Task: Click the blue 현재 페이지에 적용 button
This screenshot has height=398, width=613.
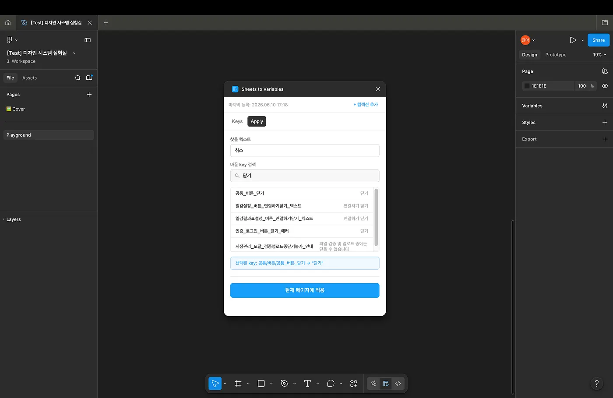Action: coord(305,290)
